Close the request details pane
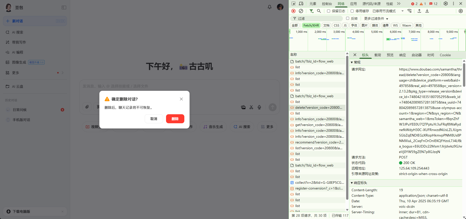This screenshot has width=466, height=219. 355,55
